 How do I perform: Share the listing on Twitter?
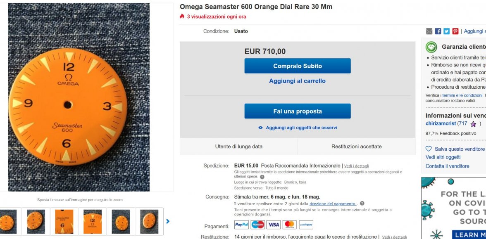(447, 31)
